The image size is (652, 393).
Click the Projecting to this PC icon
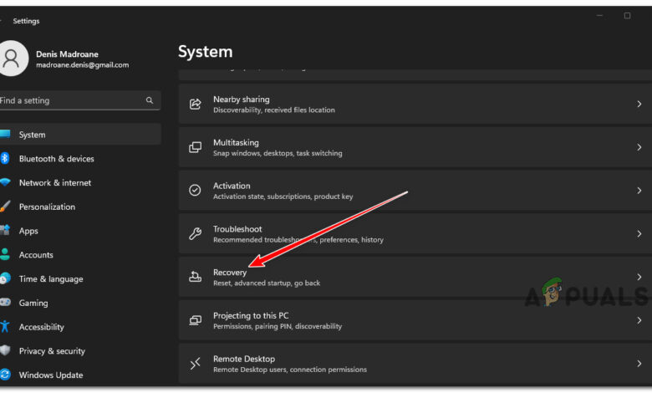tap(195, 320)
